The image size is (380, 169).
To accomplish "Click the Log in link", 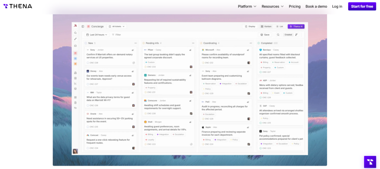I will tap(337, 7).
